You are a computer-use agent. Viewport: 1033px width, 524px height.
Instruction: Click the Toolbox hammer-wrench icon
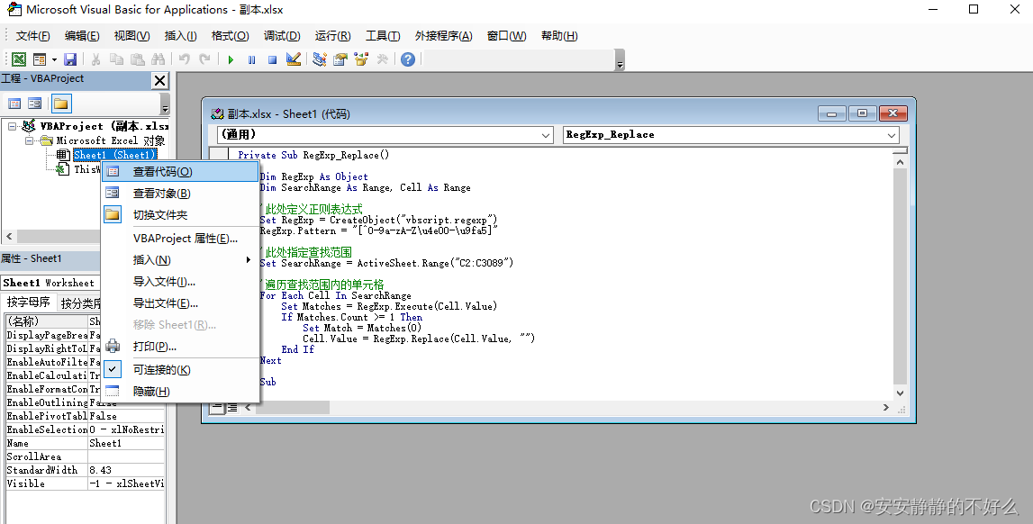click(x=382, y=59)
